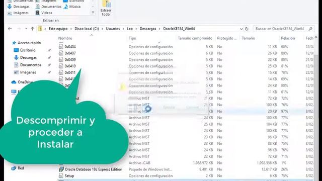Select Oracle Database 18c Express Edition file

[x=94, y=169]
